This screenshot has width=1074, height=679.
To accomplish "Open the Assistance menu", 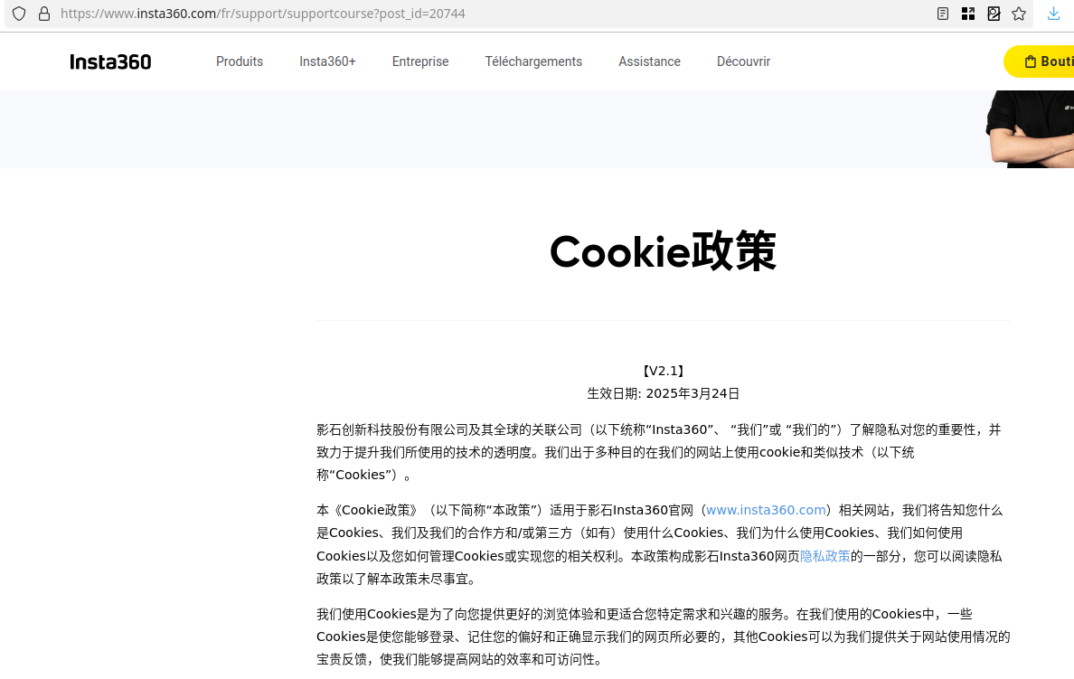I will pyautogui.click(x=649, y=61).
